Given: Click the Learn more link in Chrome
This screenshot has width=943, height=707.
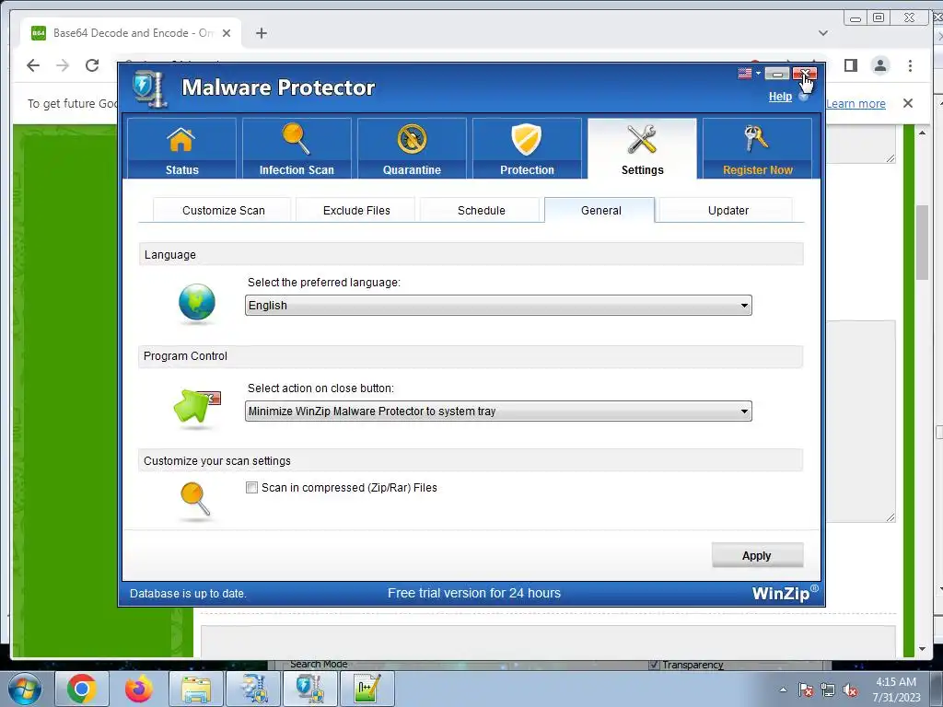Looking at the screenshot, I should [x=856, y=103].
